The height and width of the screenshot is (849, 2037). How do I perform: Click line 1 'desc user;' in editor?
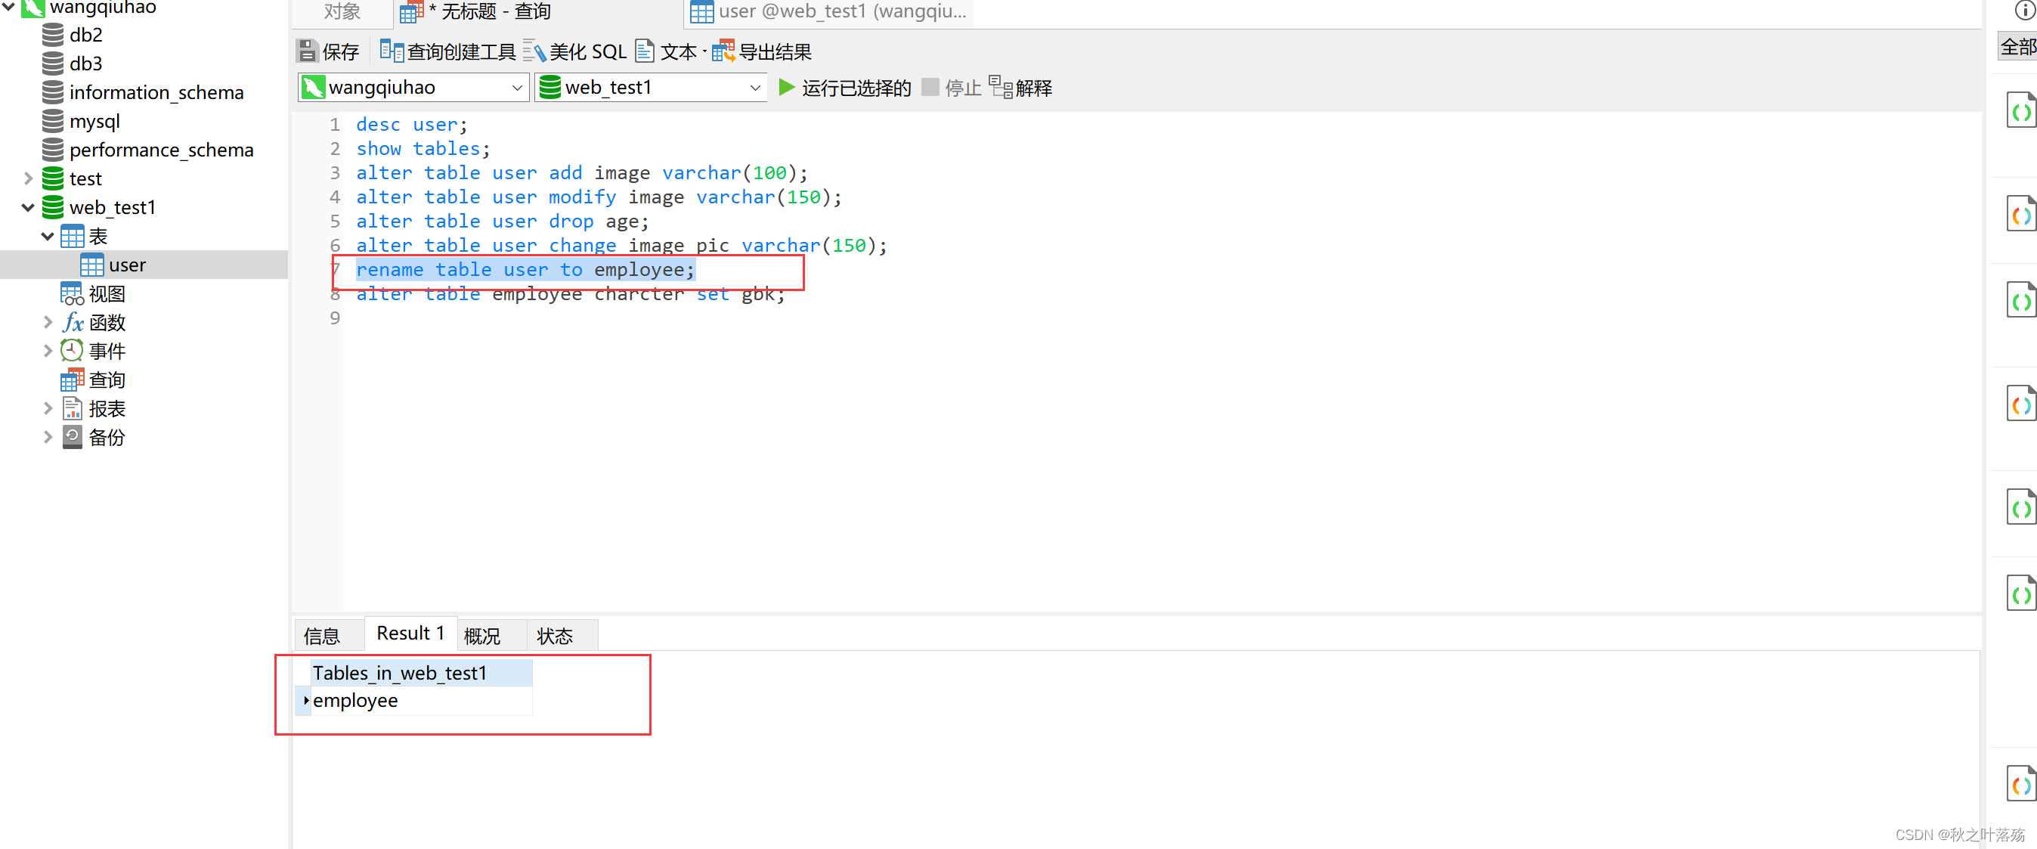[x=411, y=124]
